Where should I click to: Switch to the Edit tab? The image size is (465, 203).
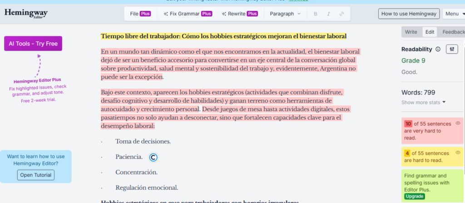(x=430, y=32)
